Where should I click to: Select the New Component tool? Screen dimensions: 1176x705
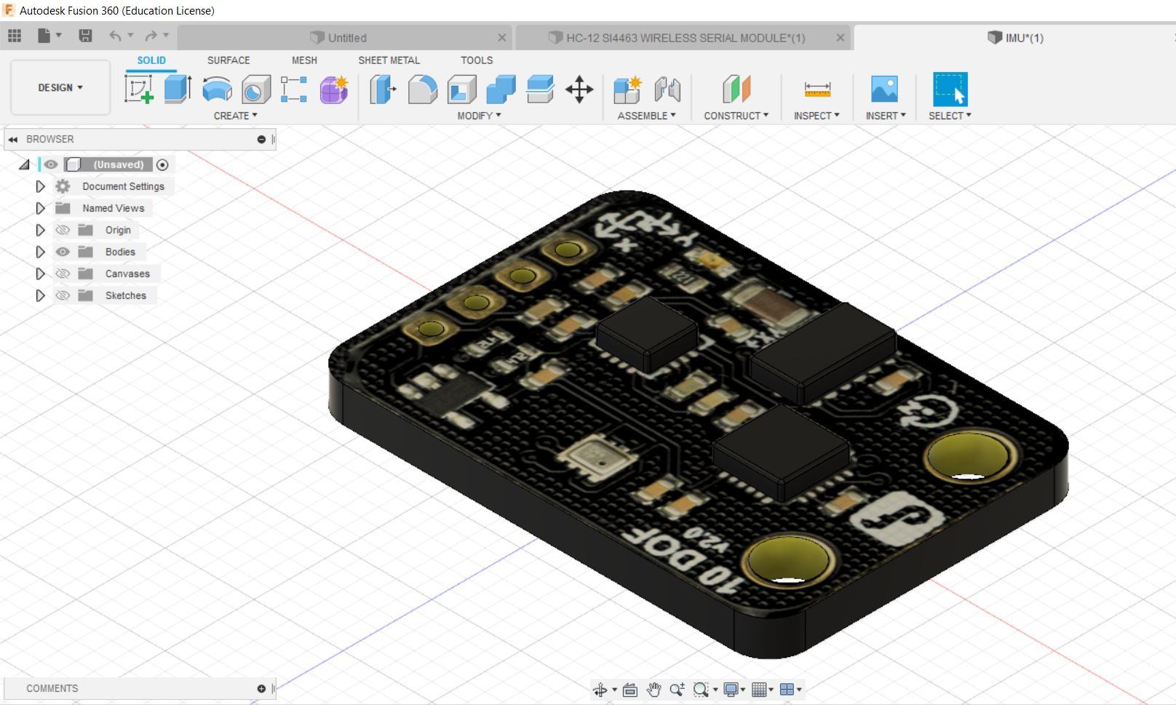pos(627,89)
